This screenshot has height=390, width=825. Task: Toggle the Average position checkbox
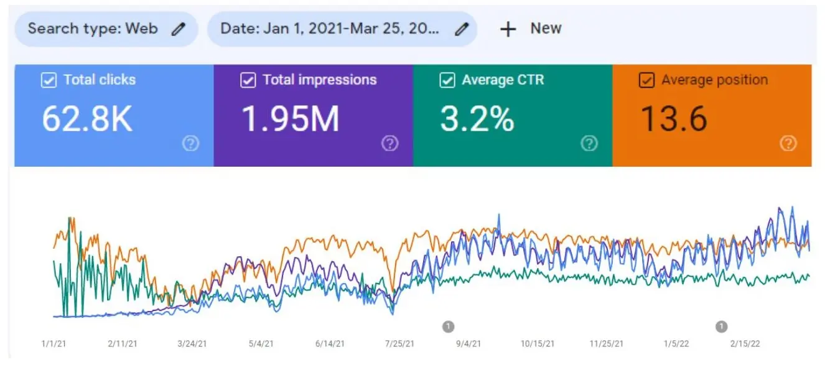point(646,80)
